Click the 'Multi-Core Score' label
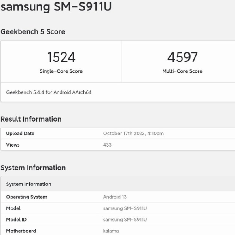Screen dimensions: 235x235 [x=182, y=71]
